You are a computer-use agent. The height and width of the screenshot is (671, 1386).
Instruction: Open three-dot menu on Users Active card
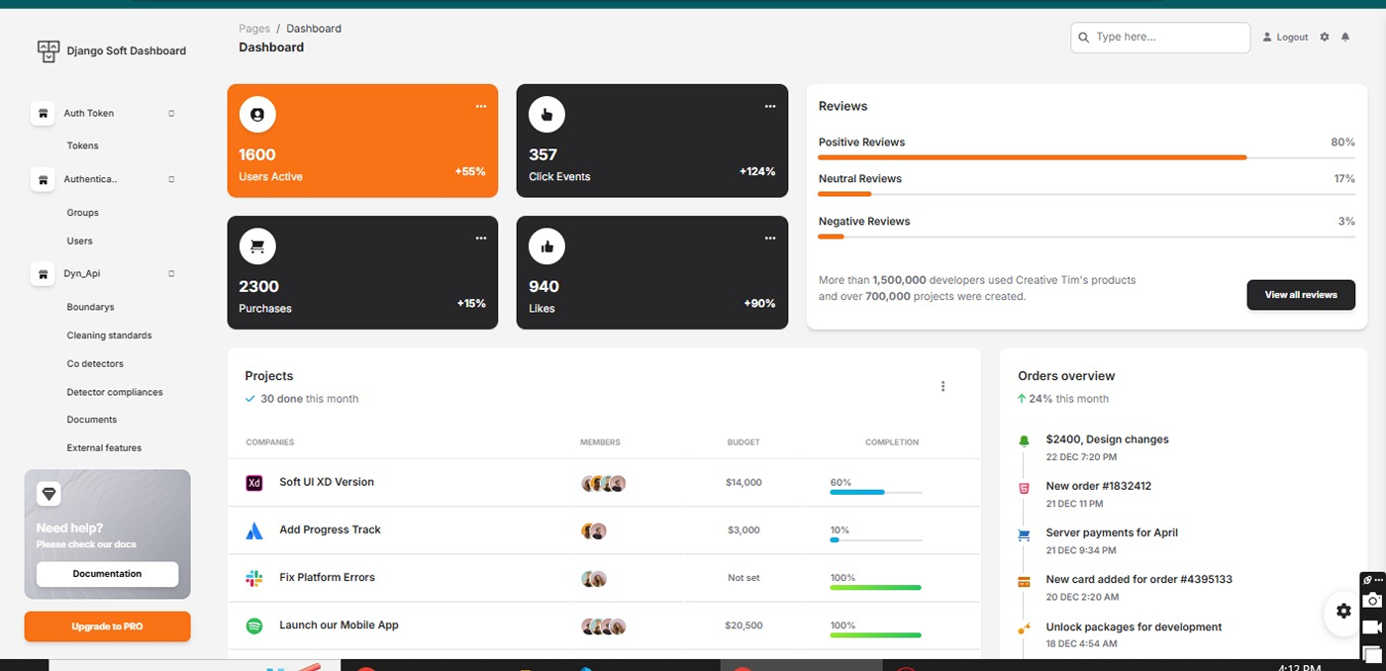point(481,106)
